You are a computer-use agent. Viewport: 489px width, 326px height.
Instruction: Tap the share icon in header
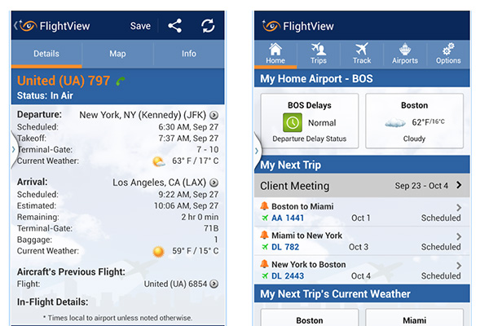174,25
